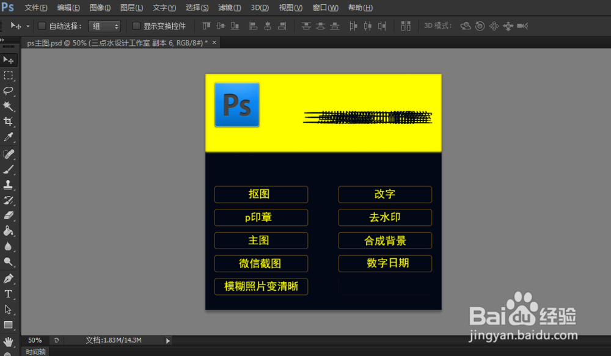Open the 窗口(W) menu
The height and width of the screenshot is (356, 611).
[326, 8]
